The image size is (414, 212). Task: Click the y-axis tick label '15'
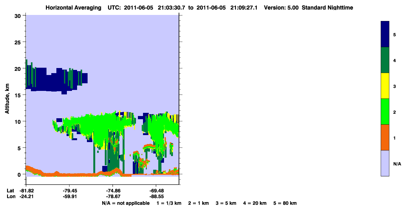(x=18, y=95)
